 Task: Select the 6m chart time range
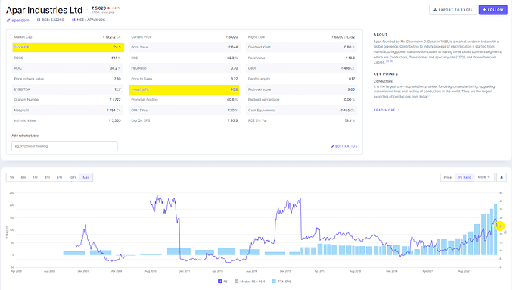point(23,177)
